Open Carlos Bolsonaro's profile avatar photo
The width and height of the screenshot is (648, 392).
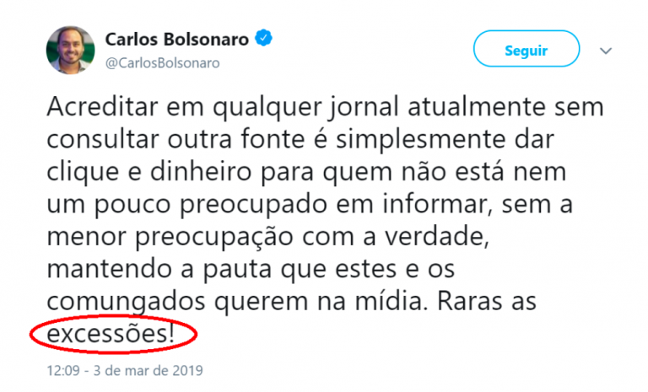click(69, 49)
